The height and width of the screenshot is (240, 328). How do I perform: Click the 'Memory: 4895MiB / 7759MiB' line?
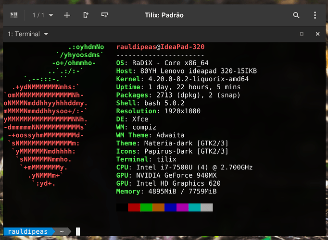(166, 192)
